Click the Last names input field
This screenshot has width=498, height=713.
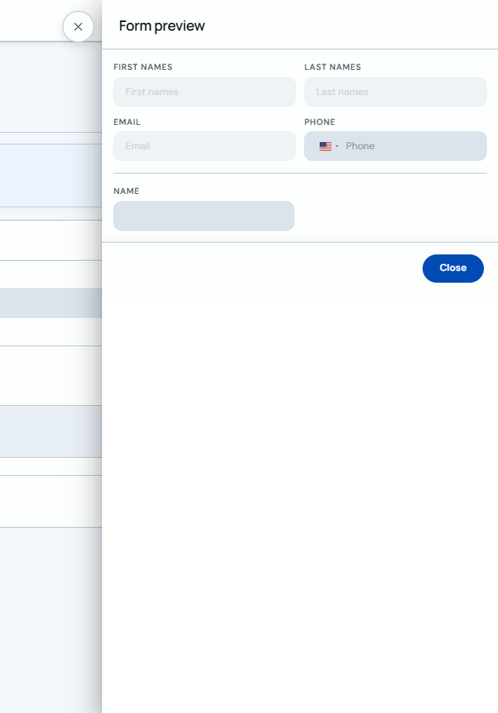pyautogui.click(x=396, y=92)
